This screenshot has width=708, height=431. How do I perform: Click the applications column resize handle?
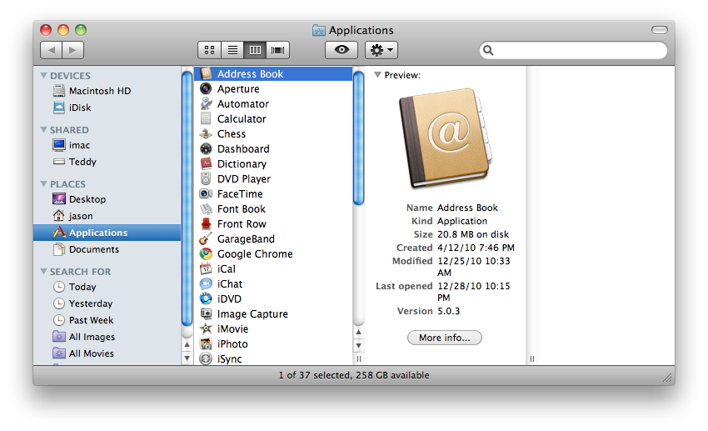click(x=358, y=358)
